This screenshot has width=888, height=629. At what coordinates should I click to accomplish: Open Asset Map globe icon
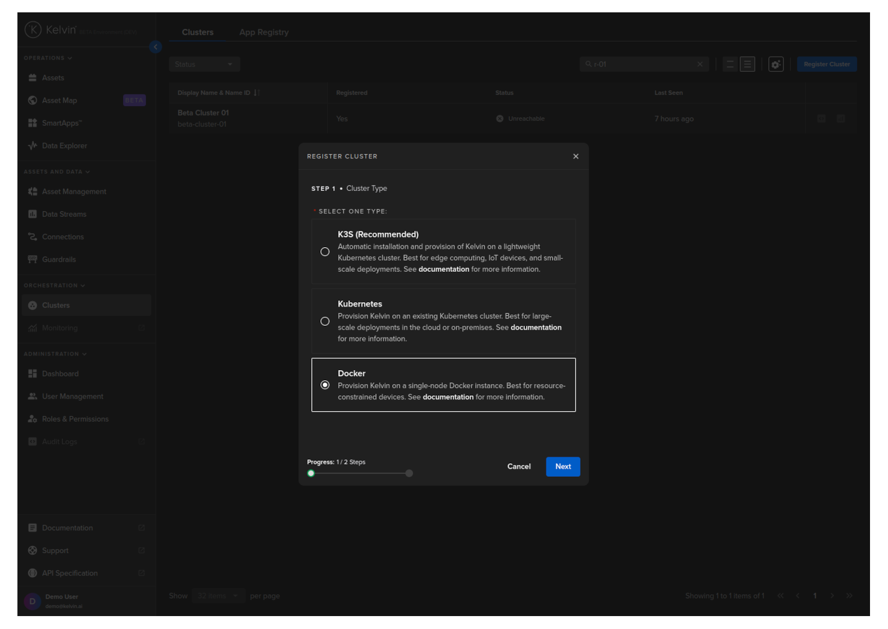33,101
